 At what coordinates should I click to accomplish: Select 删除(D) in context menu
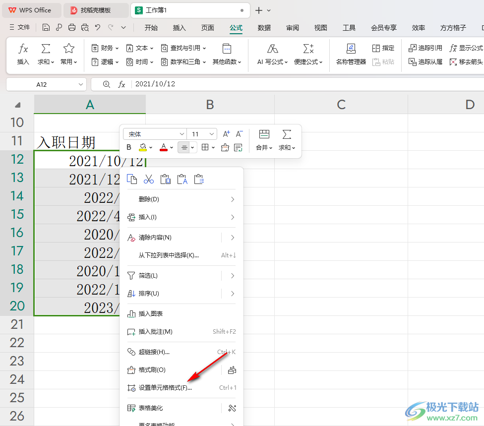point(181,199)
